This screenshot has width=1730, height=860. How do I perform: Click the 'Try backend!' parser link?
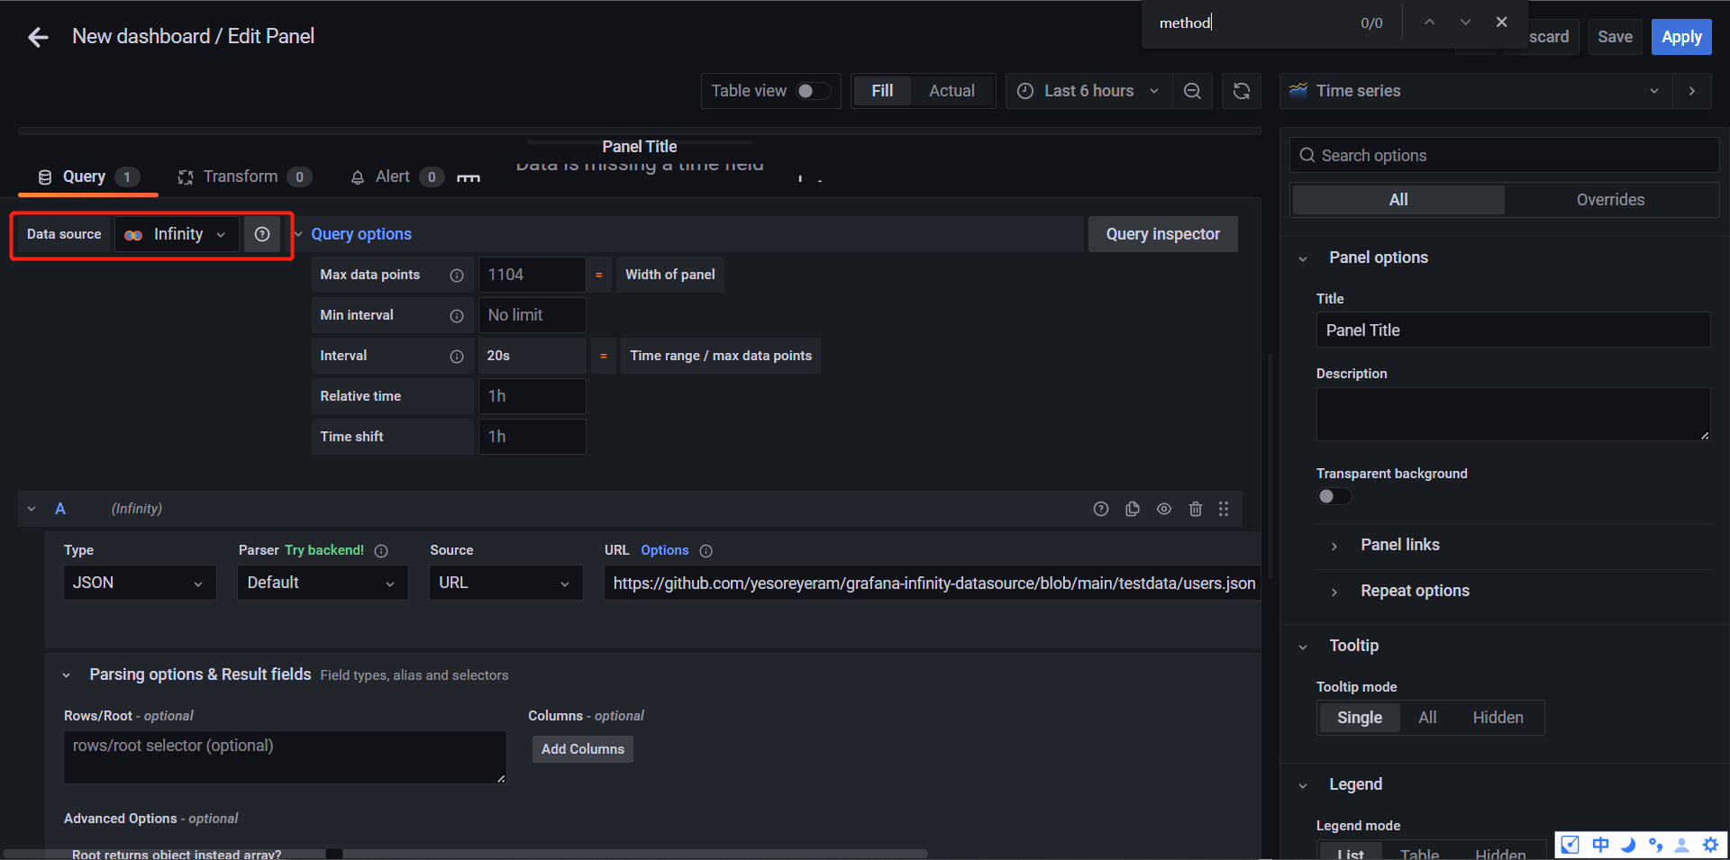tap(324, 550)
